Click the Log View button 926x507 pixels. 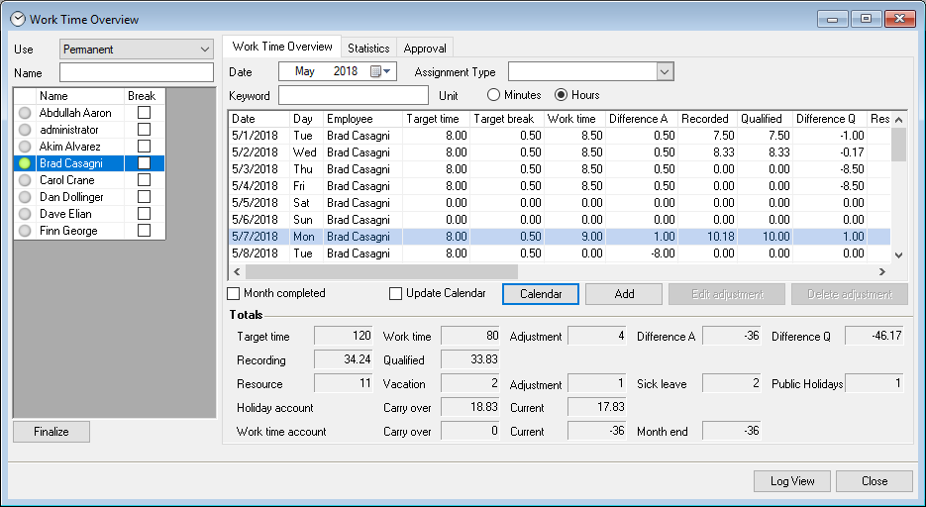[x=792, y=481]
